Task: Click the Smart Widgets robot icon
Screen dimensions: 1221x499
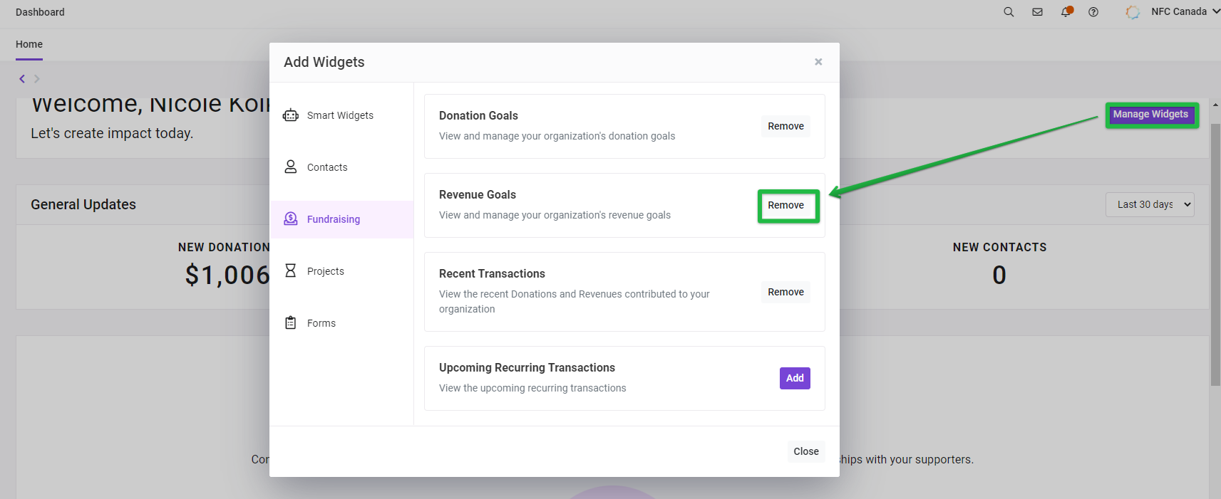Action: coord(291,115)
